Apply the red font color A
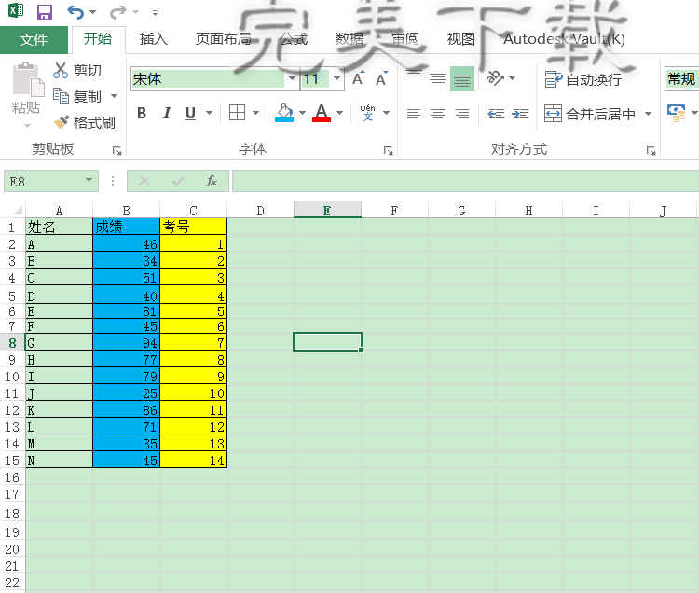The image size is (699, 593). click(x=322, y=113)
